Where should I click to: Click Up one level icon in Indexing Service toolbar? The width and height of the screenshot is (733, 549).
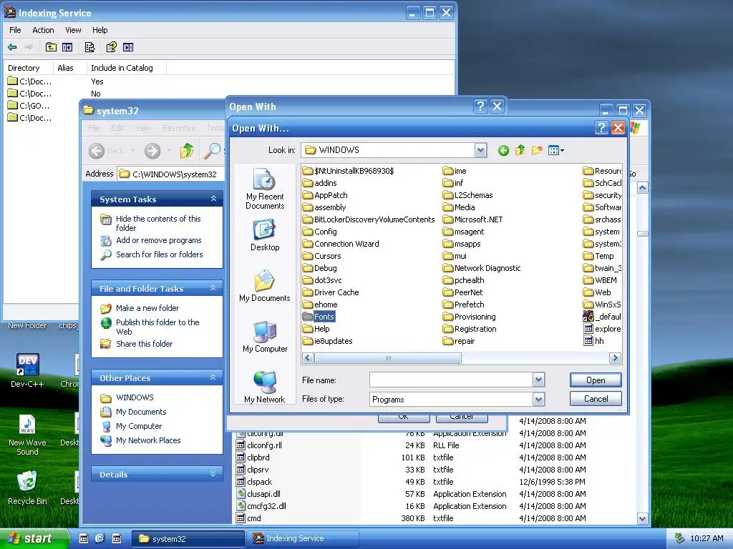click(x=51, y=47)
